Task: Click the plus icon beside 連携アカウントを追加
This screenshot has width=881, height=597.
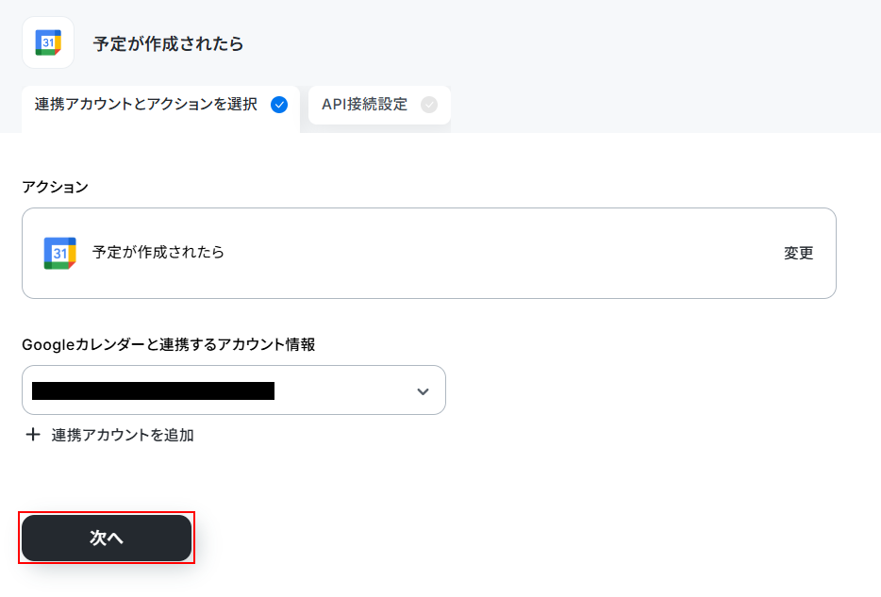Action: [33, 435]
